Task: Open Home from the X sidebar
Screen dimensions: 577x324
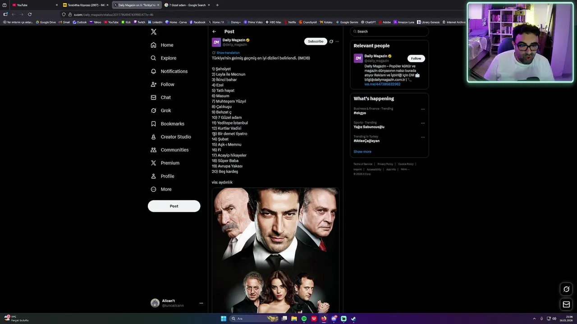Action: 162,45
